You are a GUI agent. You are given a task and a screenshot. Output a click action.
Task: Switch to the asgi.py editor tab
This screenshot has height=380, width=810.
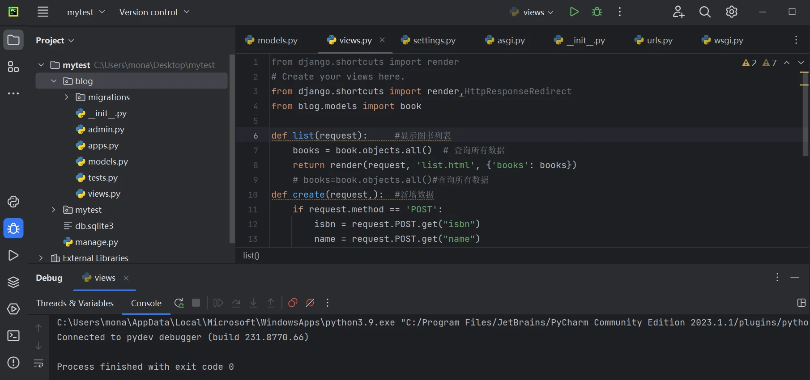pyautogui.click(x=505, y=40)
